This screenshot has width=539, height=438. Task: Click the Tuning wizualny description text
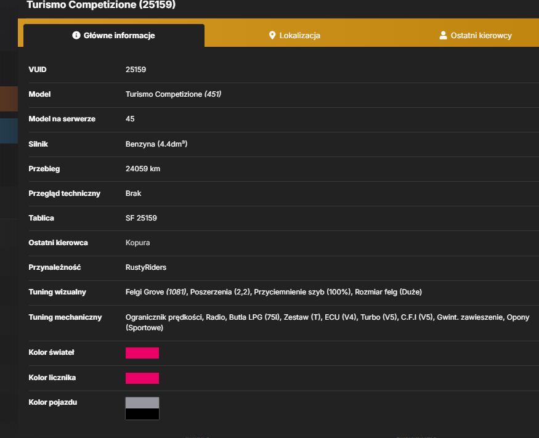pyautogui.click(x=274, y=292)
